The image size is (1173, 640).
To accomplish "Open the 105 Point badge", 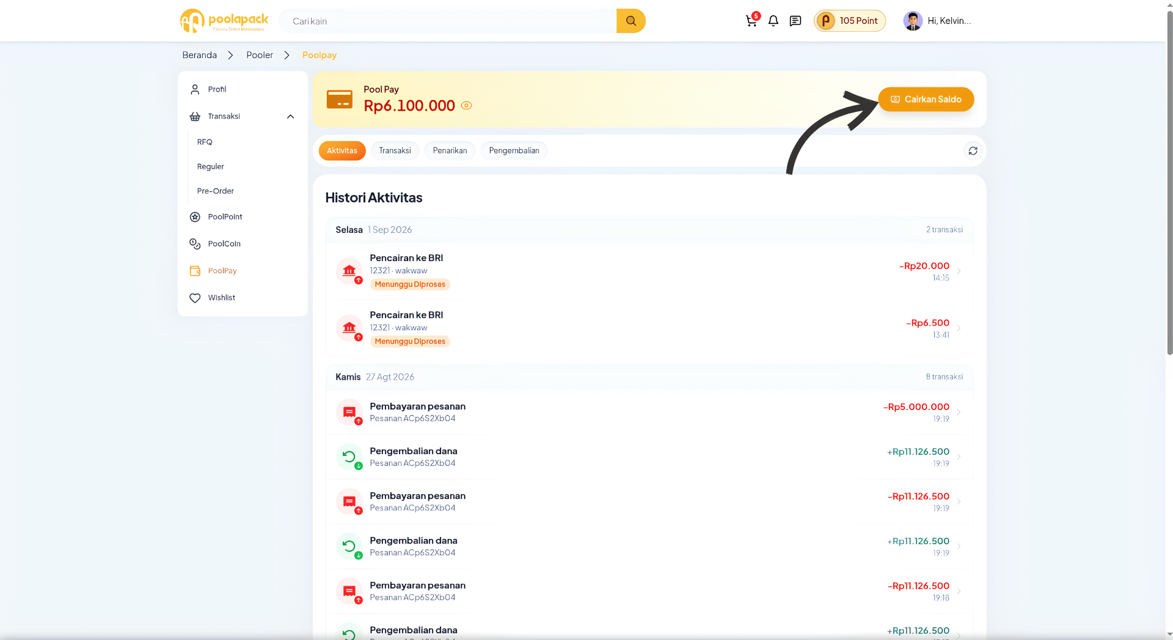I will (850, 21).
